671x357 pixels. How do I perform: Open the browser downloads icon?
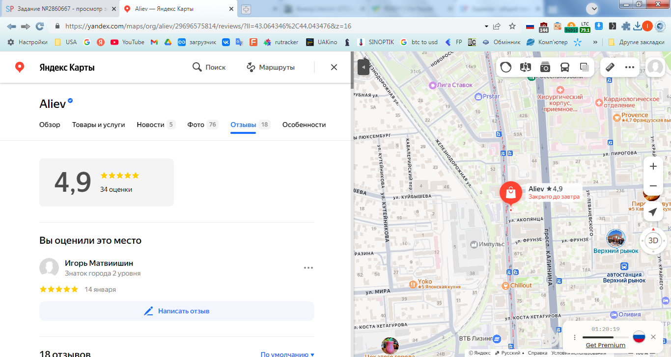(x=637, y=26)
